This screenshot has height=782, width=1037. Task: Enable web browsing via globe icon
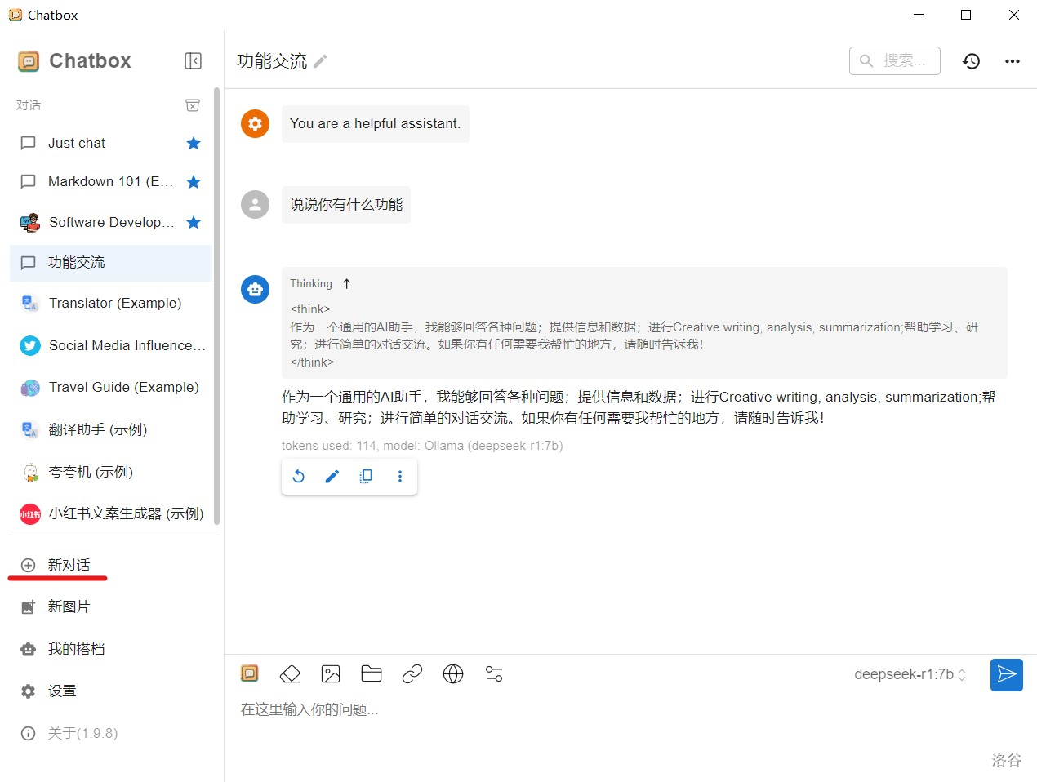coord(453,674)
